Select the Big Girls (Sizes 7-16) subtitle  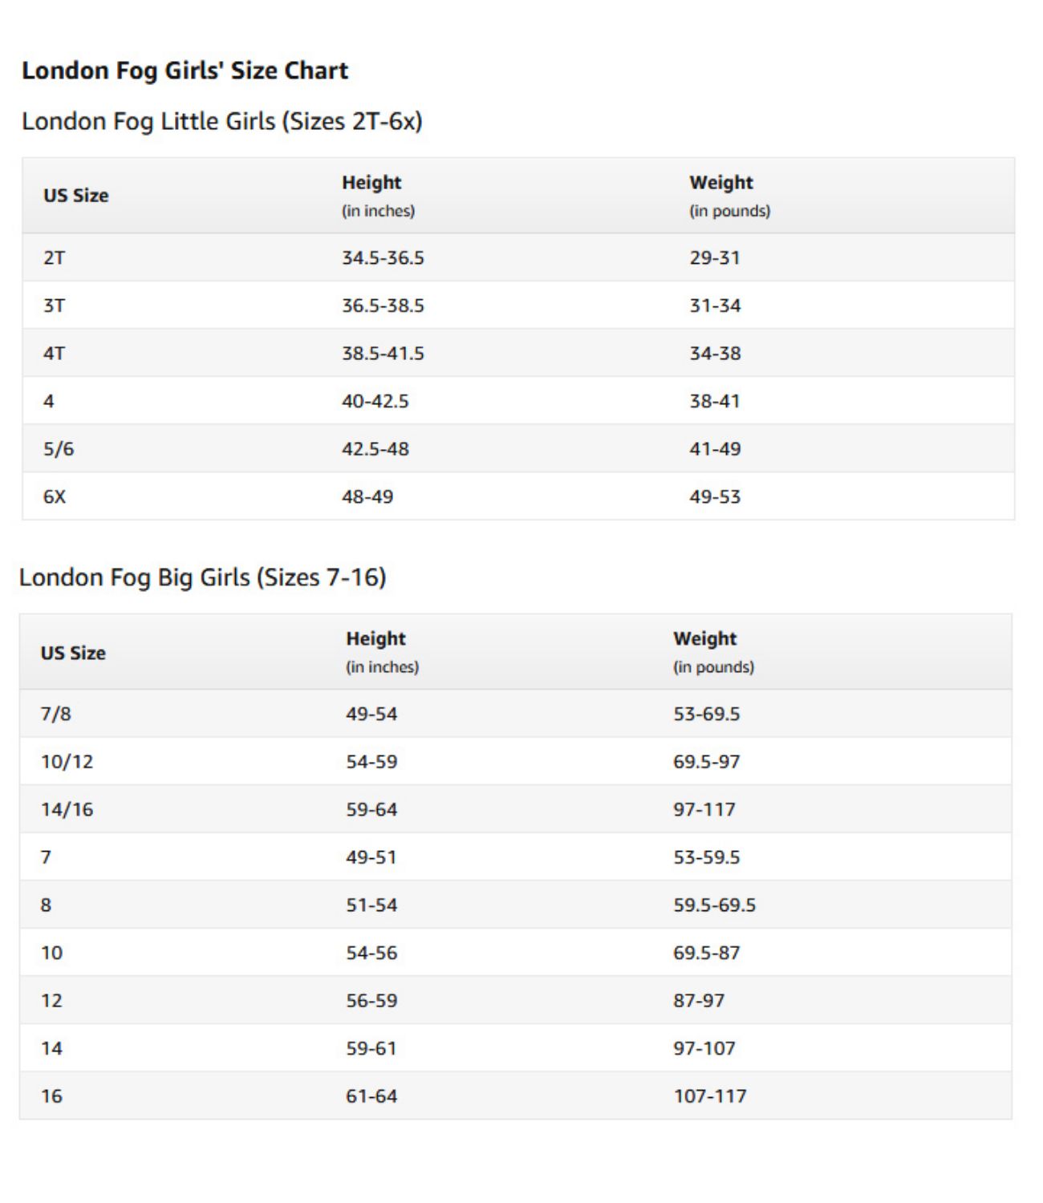coord(202,577)
